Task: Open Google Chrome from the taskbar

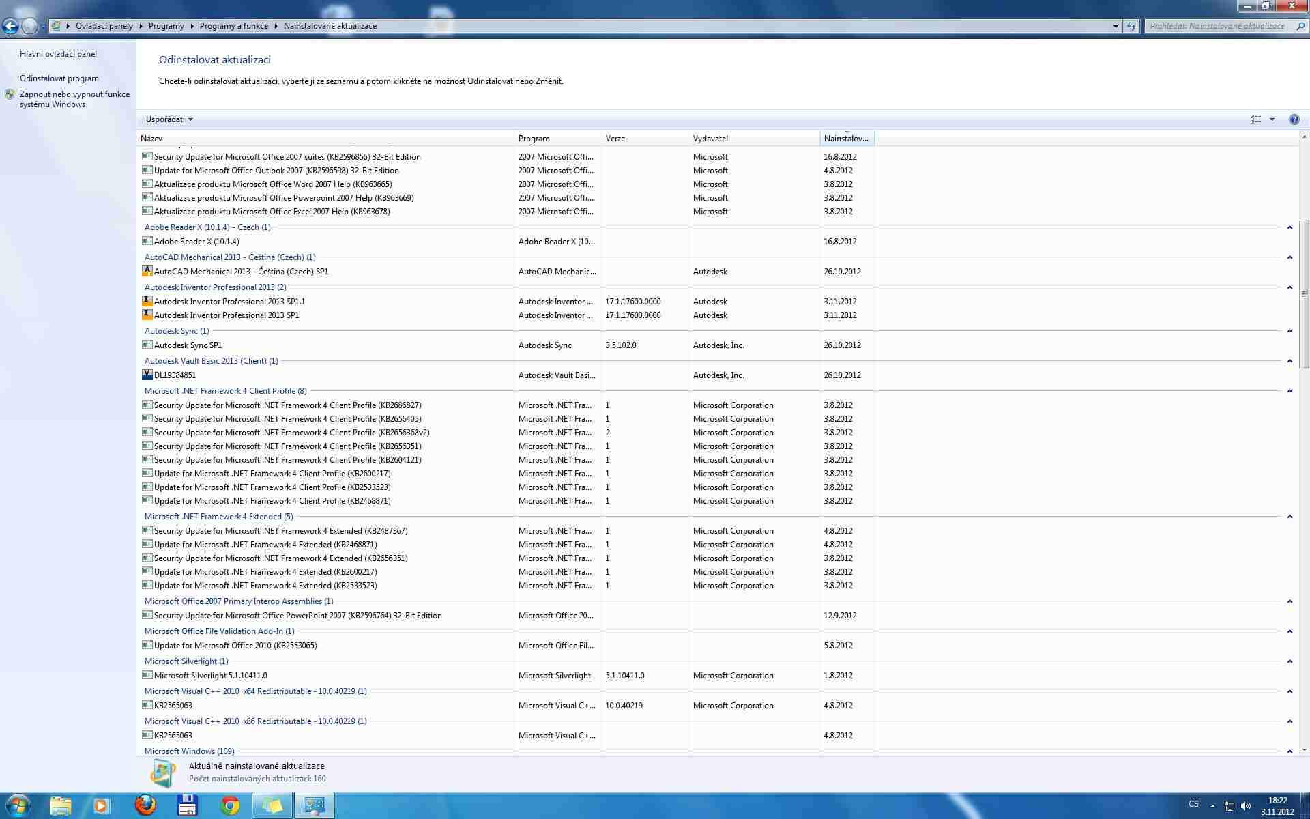Action: [x=230, y=805]
